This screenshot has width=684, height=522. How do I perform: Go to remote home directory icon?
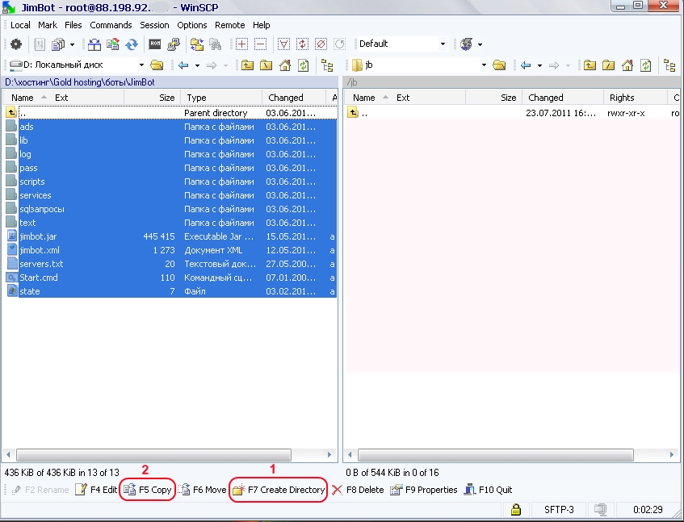point(627,65)
